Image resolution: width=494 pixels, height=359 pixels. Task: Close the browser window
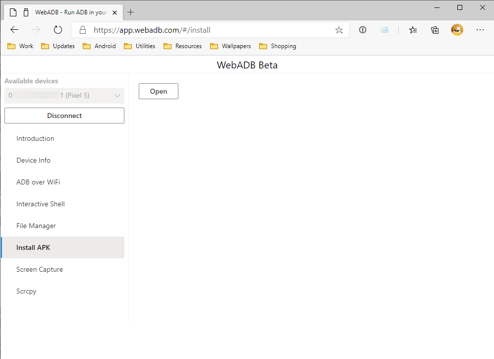point(482,7)
